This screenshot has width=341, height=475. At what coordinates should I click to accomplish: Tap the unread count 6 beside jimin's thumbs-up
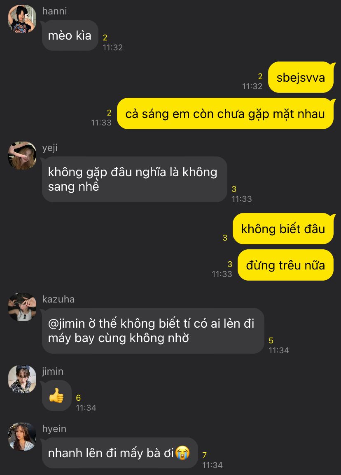pos(78,398)
